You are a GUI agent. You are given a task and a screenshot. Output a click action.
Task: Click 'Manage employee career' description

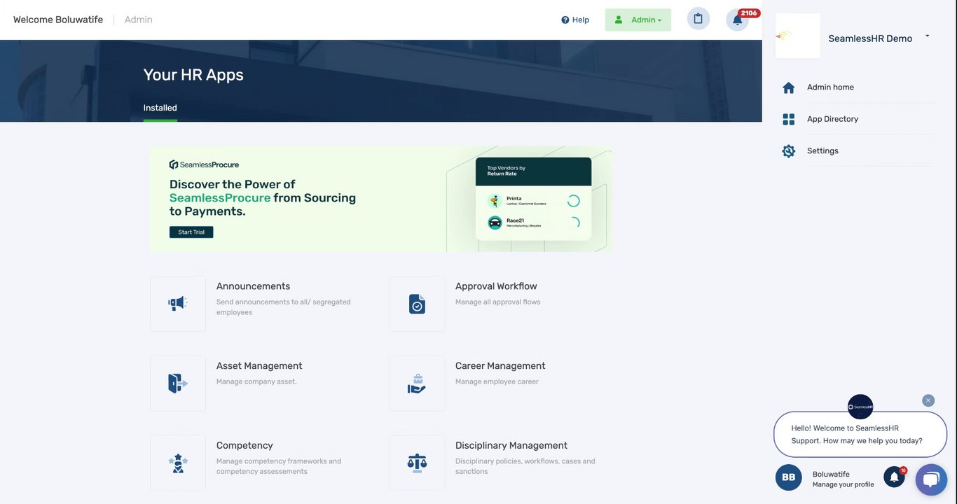point(497,381)
